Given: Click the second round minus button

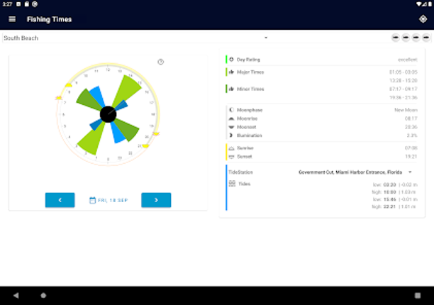Looking at the screenshot, I should [x=406, y=38].
